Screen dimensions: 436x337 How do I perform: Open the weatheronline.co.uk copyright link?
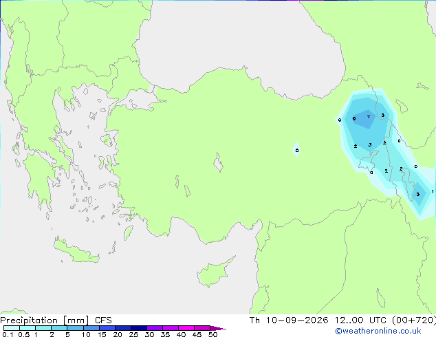378,331
